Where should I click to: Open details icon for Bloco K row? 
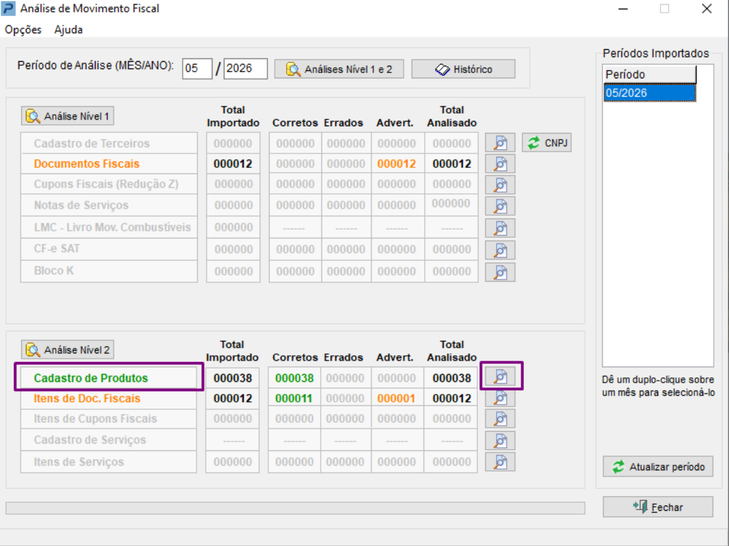click(500, 272)
